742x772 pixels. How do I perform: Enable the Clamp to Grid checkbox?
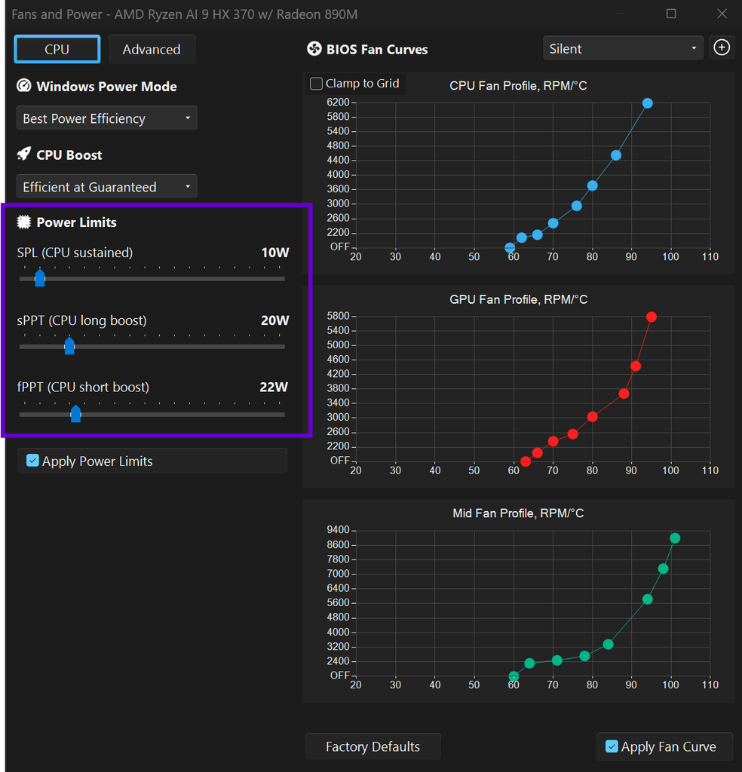point(316,84)
